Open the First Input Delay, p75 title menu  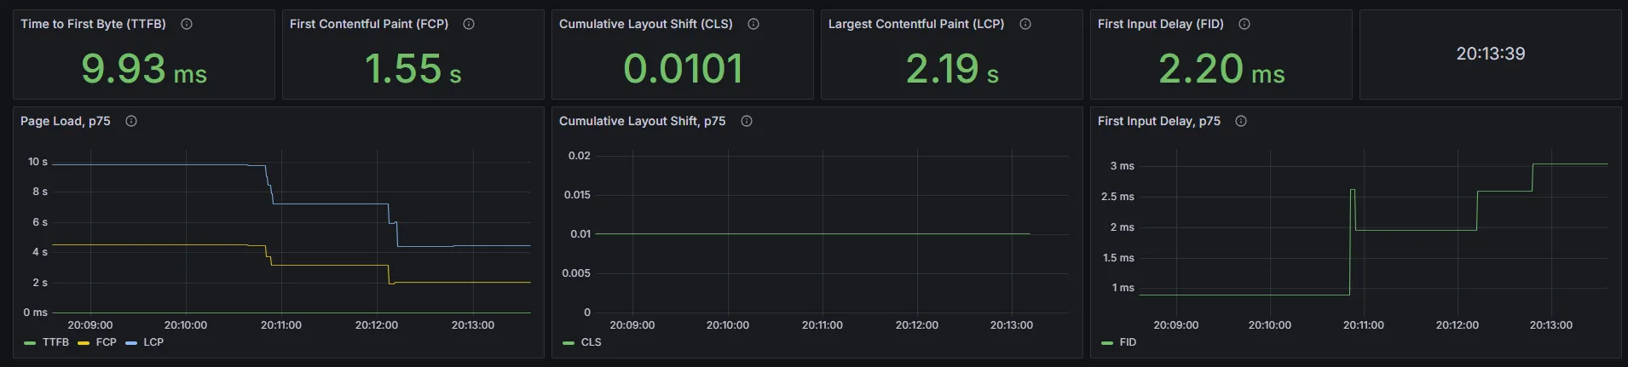coord(1158,121)
